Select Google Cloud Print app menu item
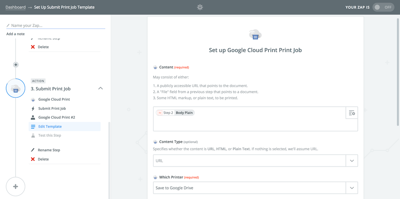 54,99
